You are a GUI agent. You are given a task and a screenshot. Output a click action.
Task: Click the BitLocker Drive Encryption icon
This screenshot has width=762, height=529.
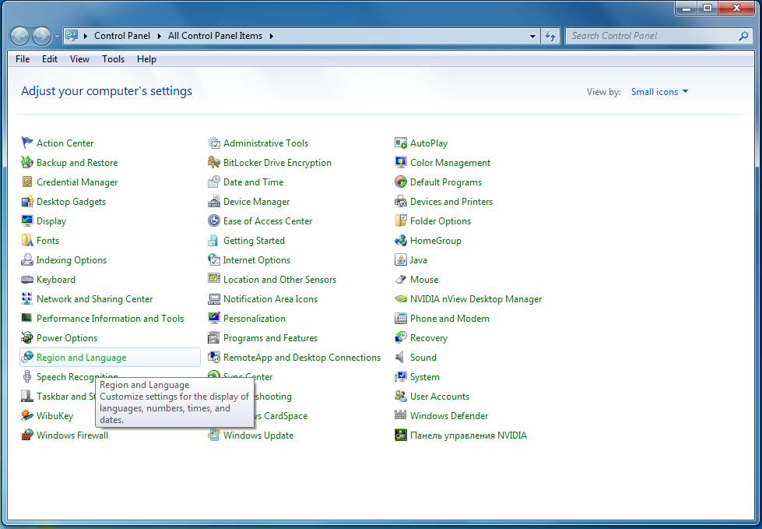point(214,163)
